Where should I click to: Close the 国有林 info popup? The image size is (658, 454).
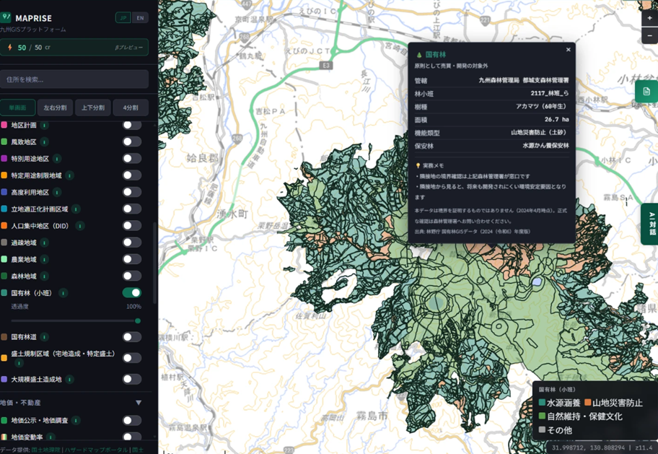(569, 50)
